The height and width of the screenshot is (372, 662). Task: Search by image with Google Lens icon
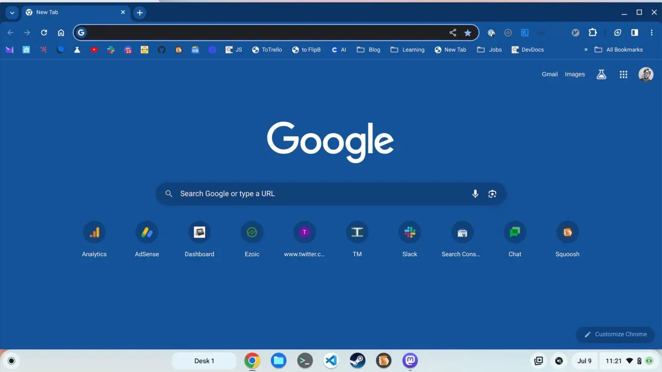(492, 194)
